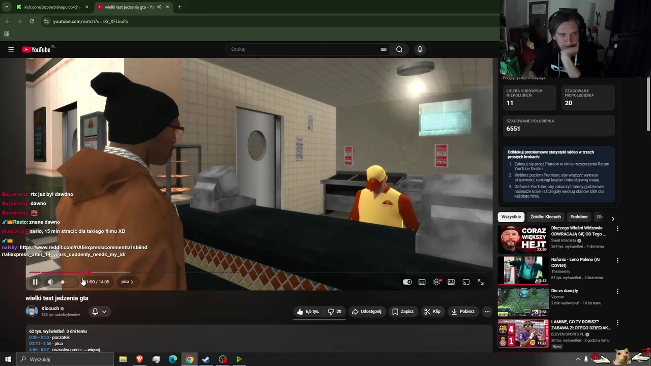
Task: Click the search magnifier button
Action: pos(399,49)
